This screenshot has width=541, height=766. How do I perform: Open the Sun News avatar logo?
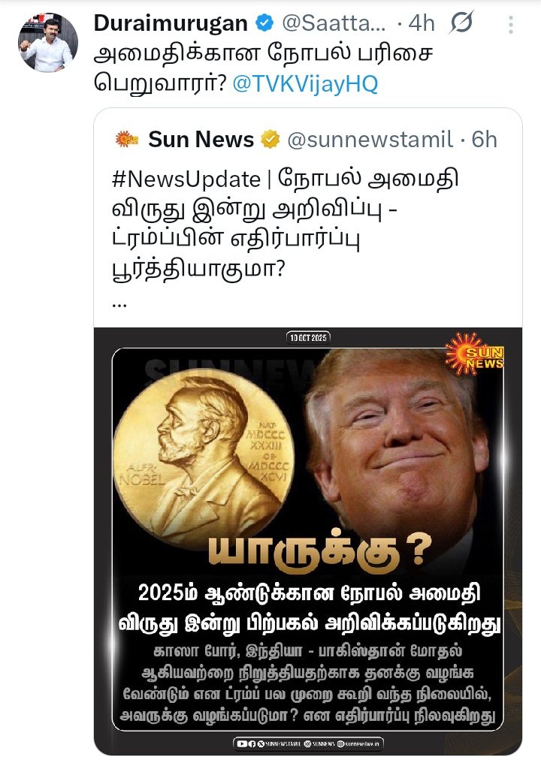pyautogui.click(x=126, y=139)
